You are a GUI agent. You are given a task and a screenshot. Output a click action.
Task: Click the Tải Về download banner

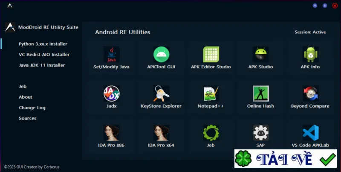[x=285, y=158]
